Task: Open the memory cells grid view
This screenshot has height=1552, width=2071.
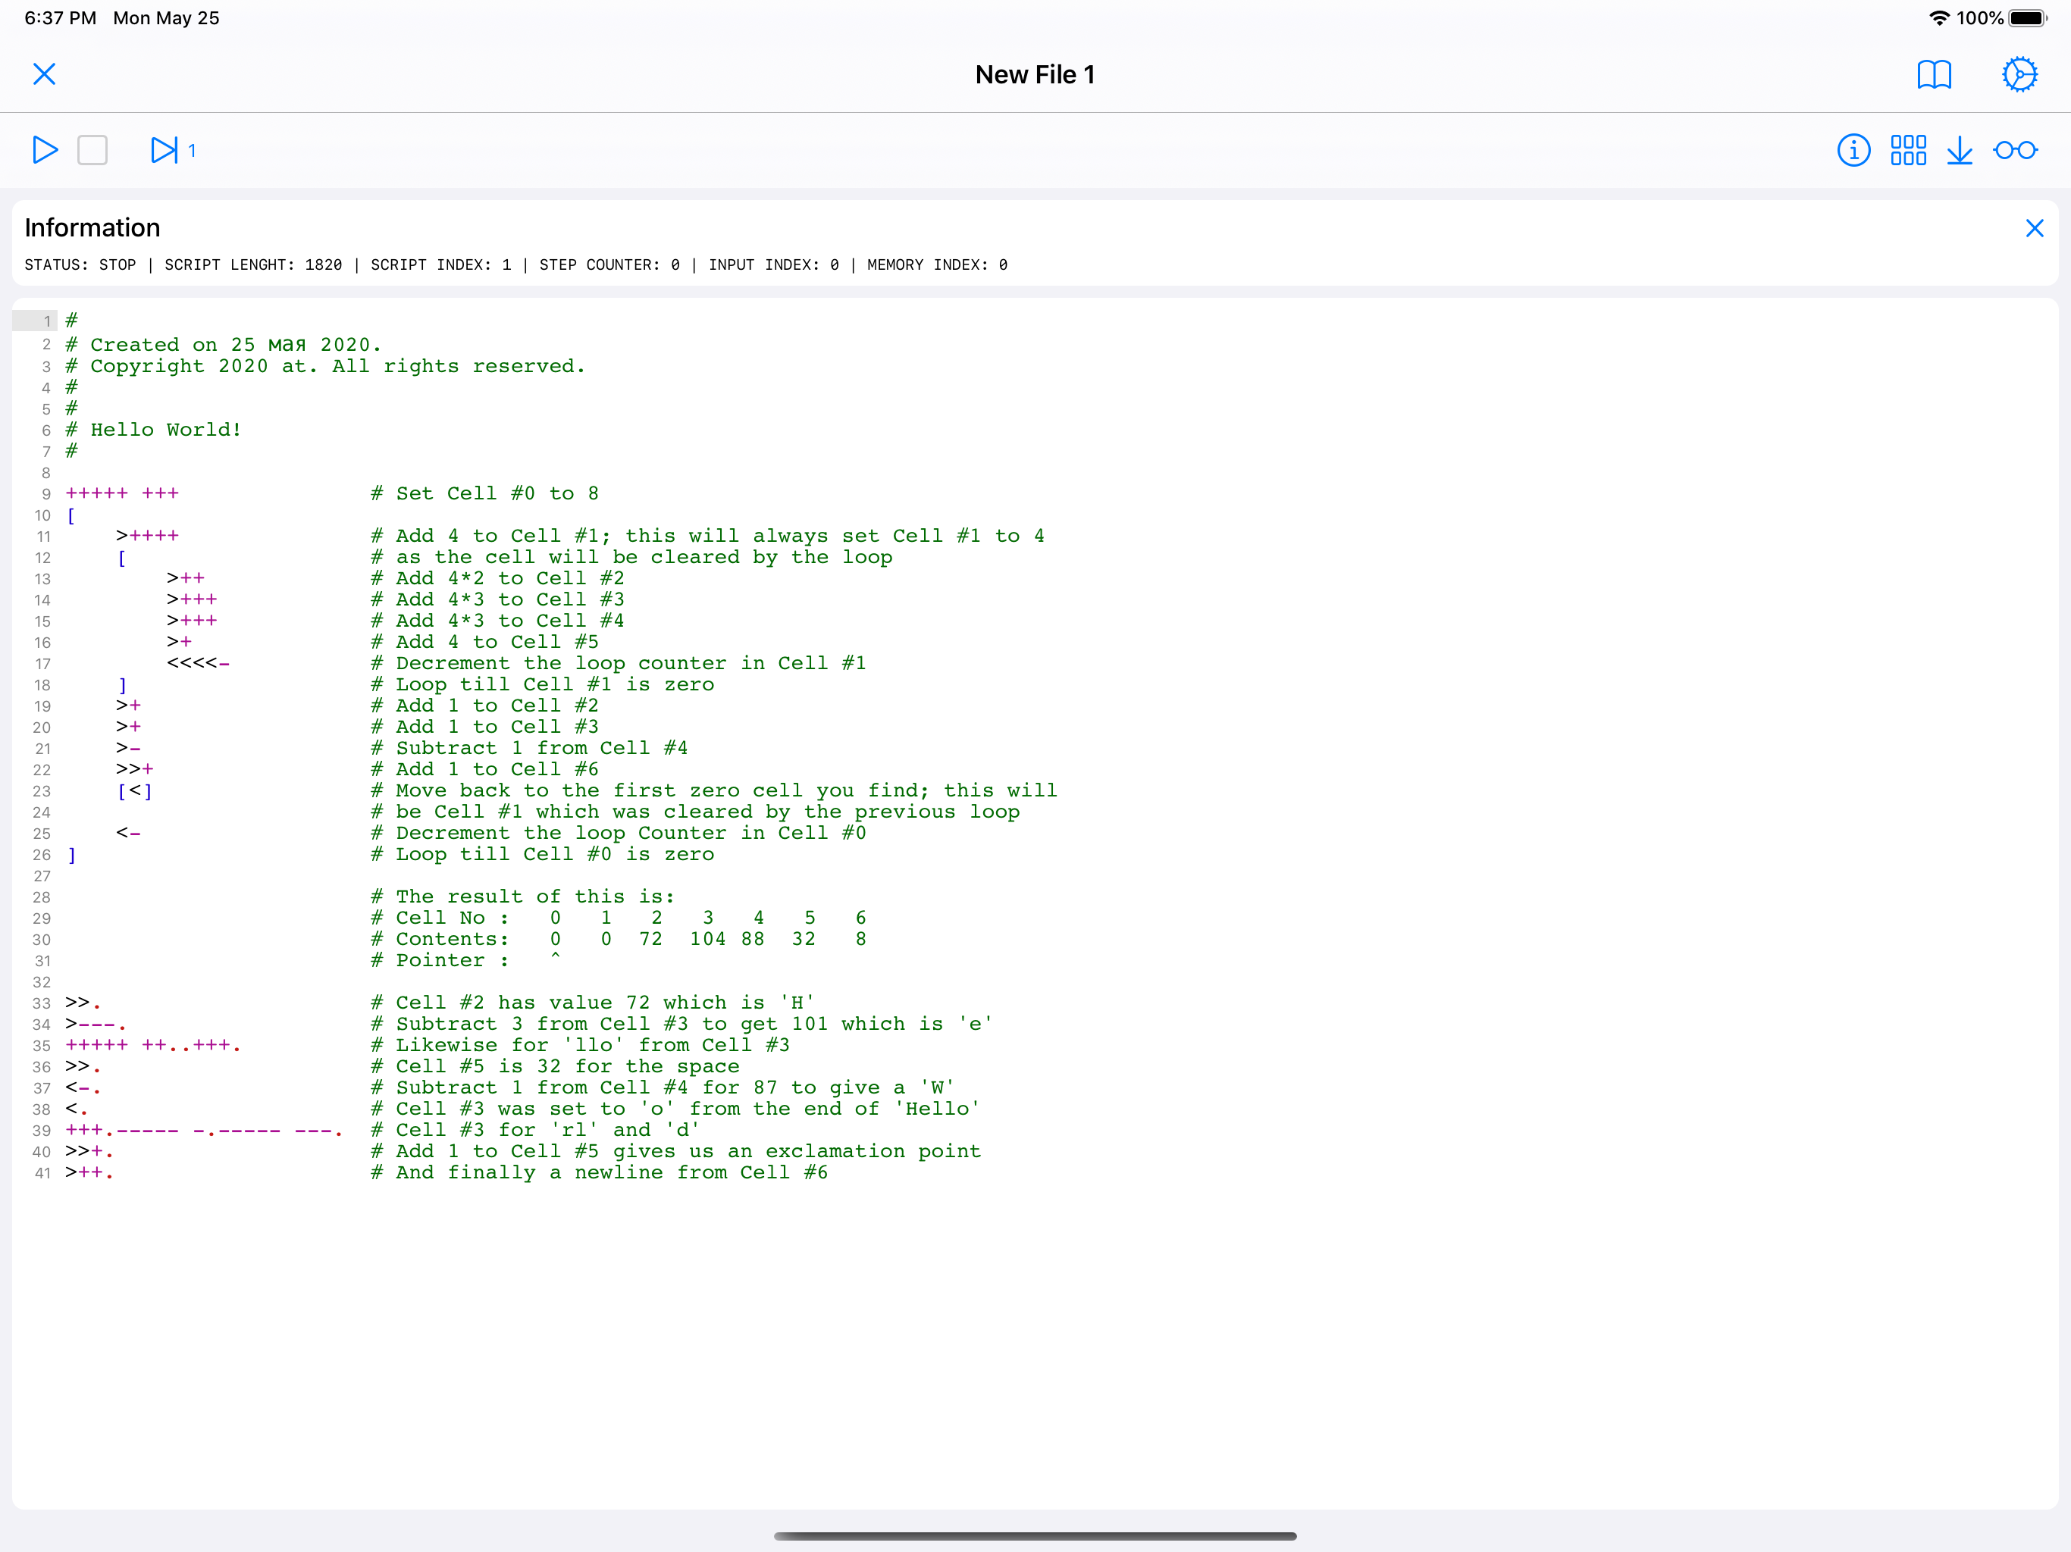Action: coord(1908,150)
